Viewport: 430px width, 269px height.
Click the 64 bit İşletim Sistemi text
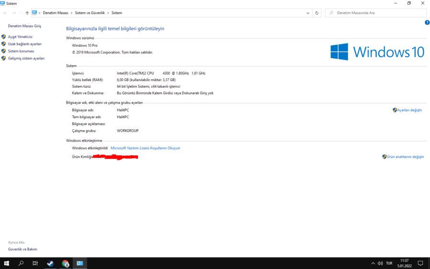(x=149, y=86)
